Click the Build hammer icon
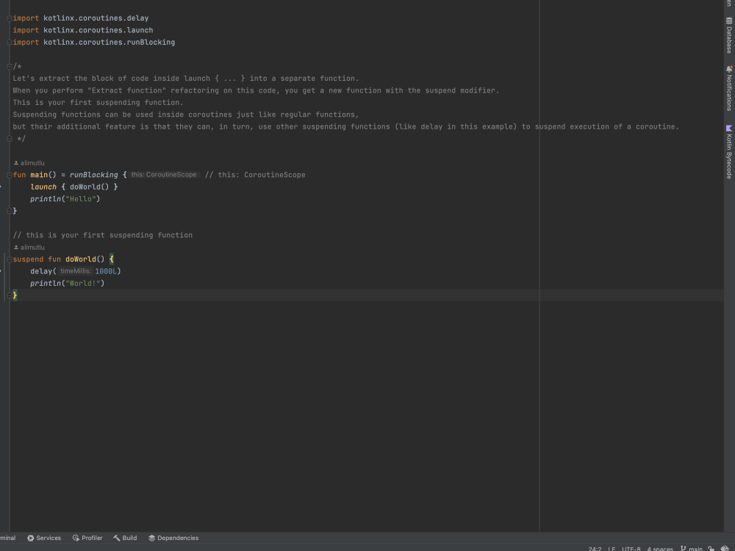Screen dimensions: 735x551 pyautogui.click(x=117, y=538)
